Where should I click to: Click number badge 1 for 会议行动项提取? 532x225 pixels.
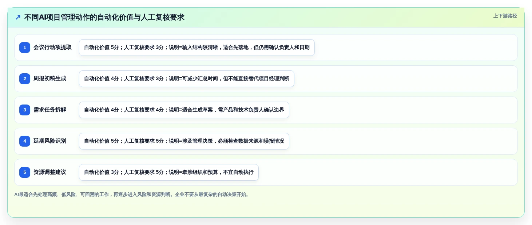25,48
